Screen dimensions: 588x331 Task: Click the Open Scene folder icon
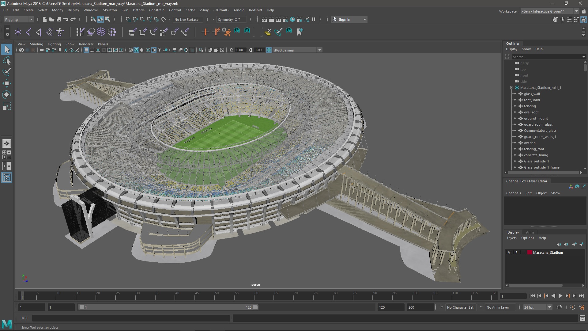(51, 19)
